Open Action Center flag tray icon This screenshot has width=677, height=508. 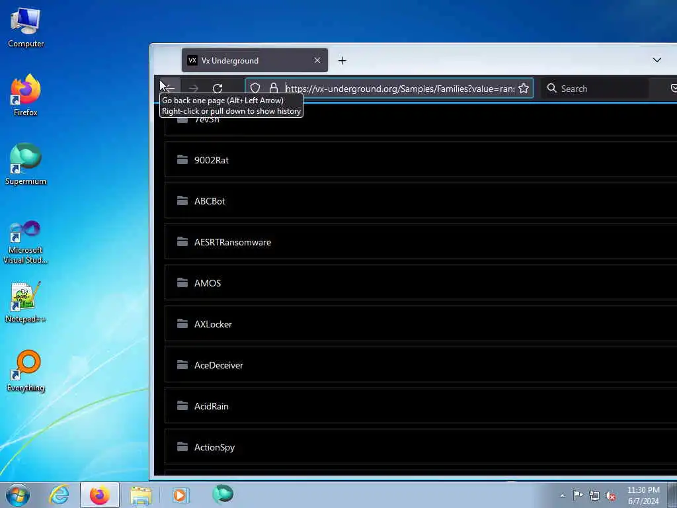[578, 495]
